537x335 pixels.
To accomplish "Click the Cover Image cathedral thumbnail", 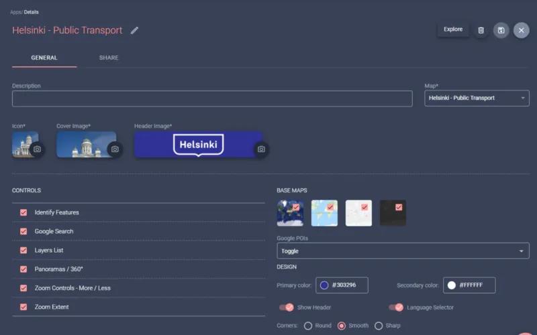I will [x=87, y=145].
